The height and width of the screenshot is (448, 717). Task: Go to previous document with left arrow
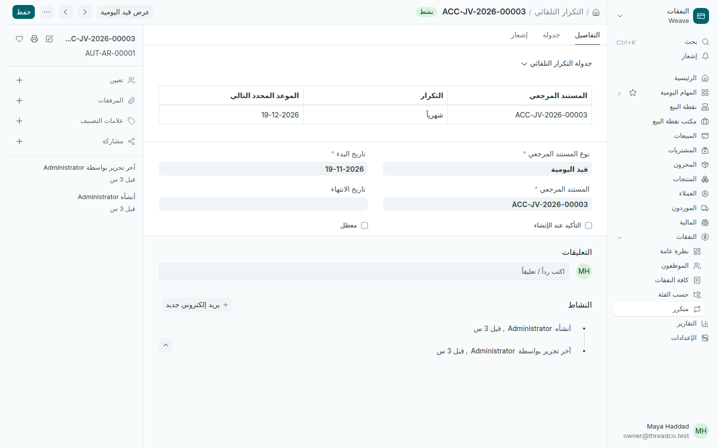click(x=66, y=12)
